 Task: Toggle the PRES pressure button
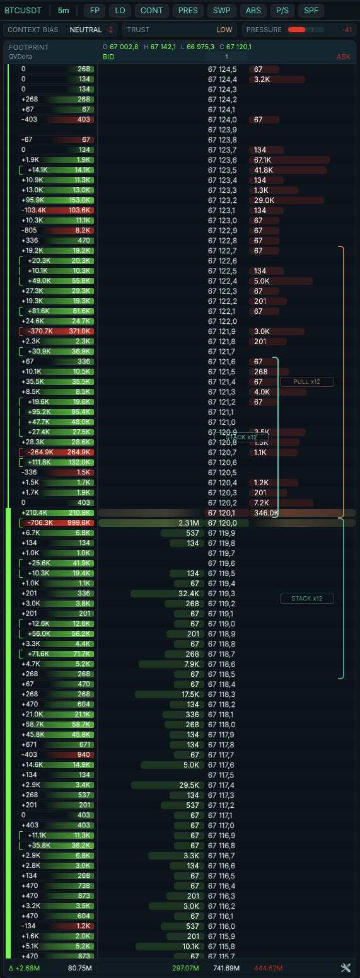(x=188, y=10)
